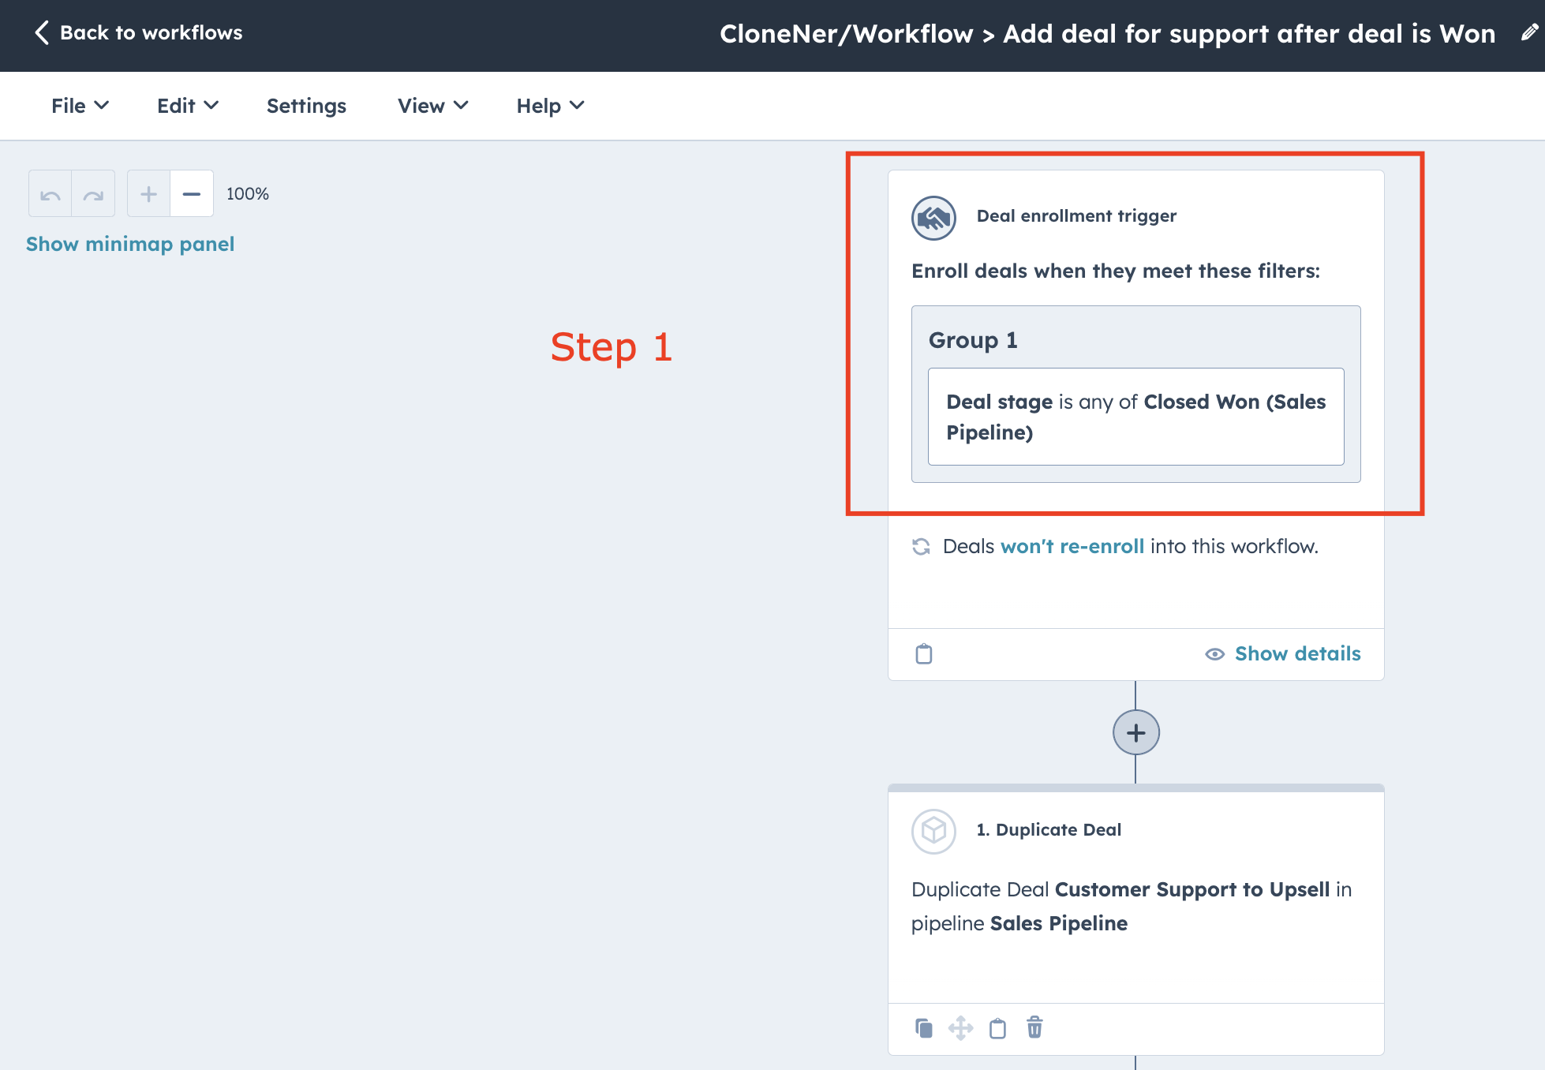
Task: Click the Deal enrollment trigger heading
Action: [1076, 216]
